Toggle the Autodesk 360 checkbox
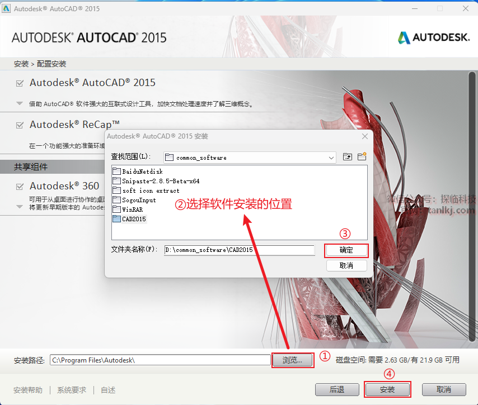The image size is (478, 405). [20, 187]
